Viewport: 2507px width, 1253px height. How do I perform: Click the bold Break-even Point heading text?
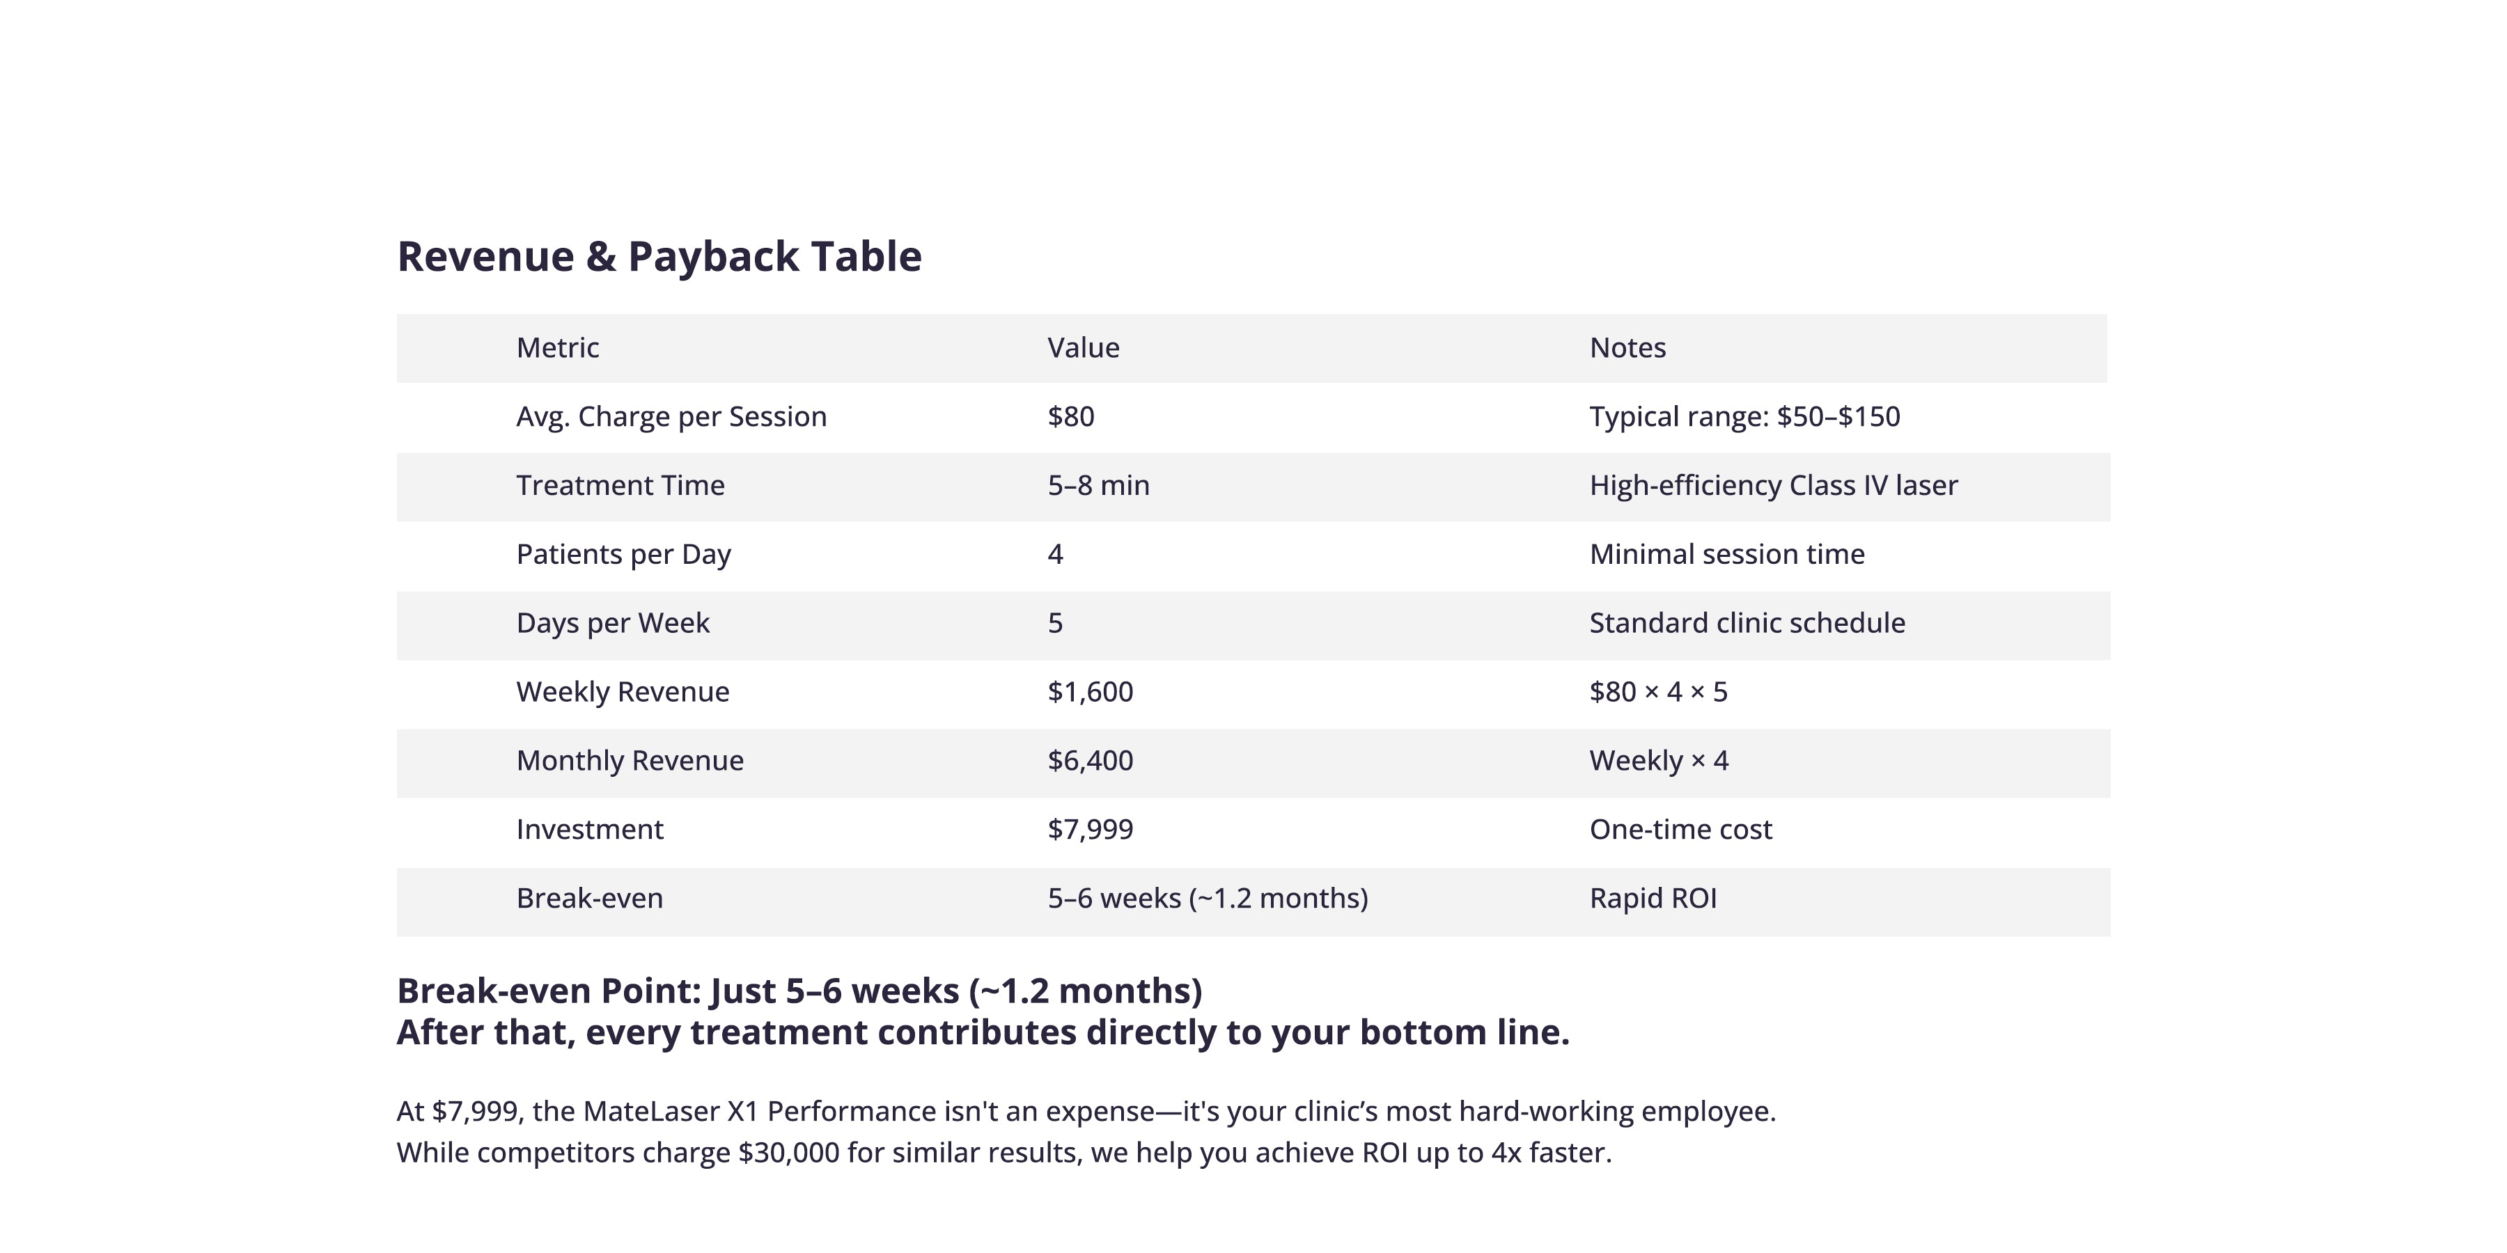click(x=799, y=991)
